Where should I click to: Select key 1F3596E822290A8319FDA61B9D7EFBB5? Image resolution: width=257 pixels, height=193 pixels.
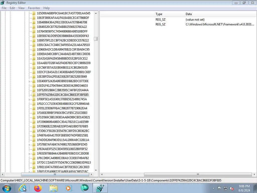[62, 126]
